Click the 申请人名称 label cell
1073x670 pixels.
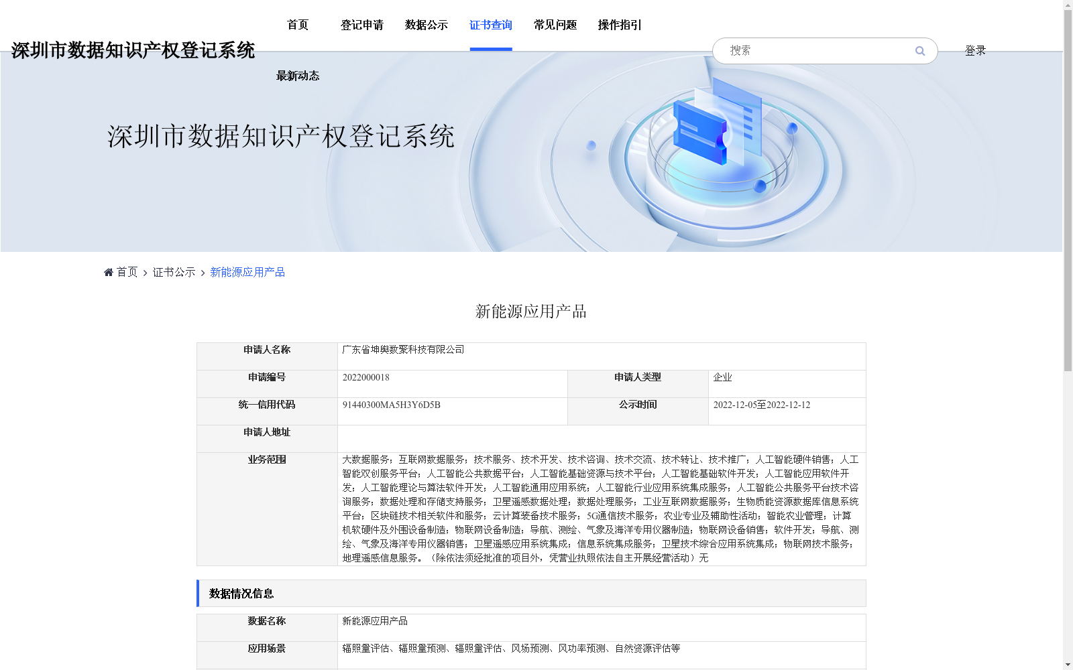click(x=267, y=356)
